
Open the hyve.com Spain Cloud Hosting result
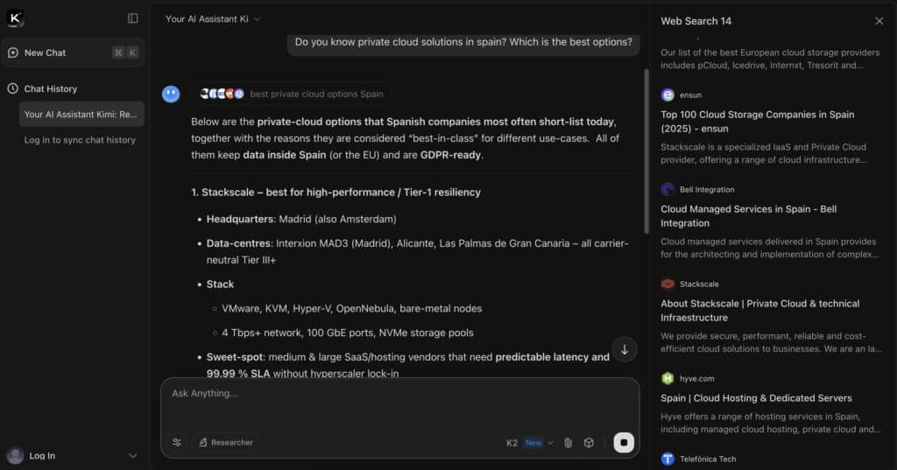[756, 398]
